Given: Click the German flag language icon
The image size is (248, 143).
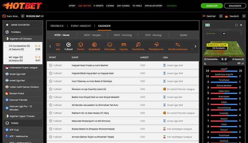Looking at the screenshot, I should click(x=226, y=16).
